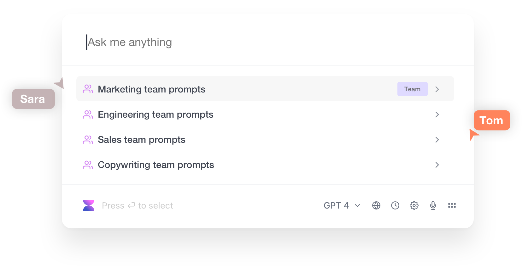This screenshot has width=528, height=268.
Task: Click the Sales team people icon
Action: pyautogui.click(x=88, y=140)
